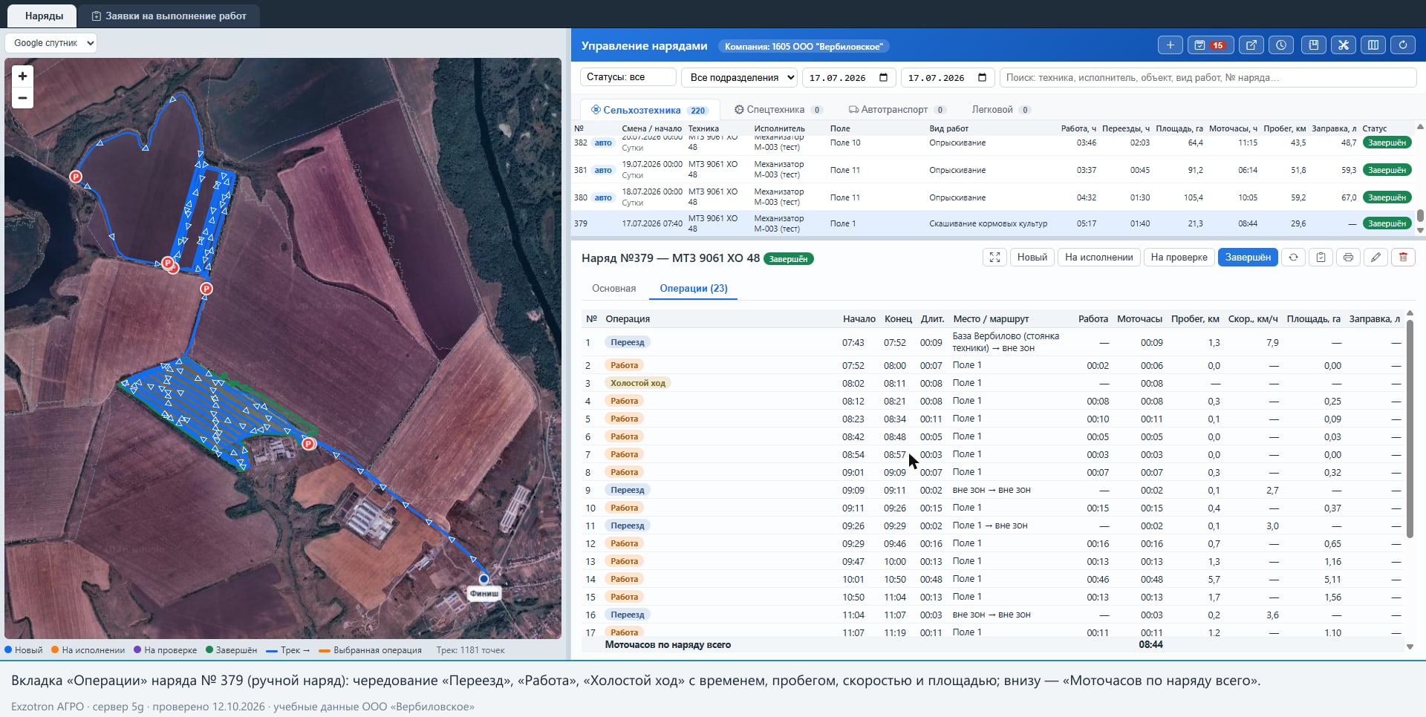Select the Сельхозтехника tab
Image resolution: width=1426 pixels, height=717 pixels.
[649, 110]
